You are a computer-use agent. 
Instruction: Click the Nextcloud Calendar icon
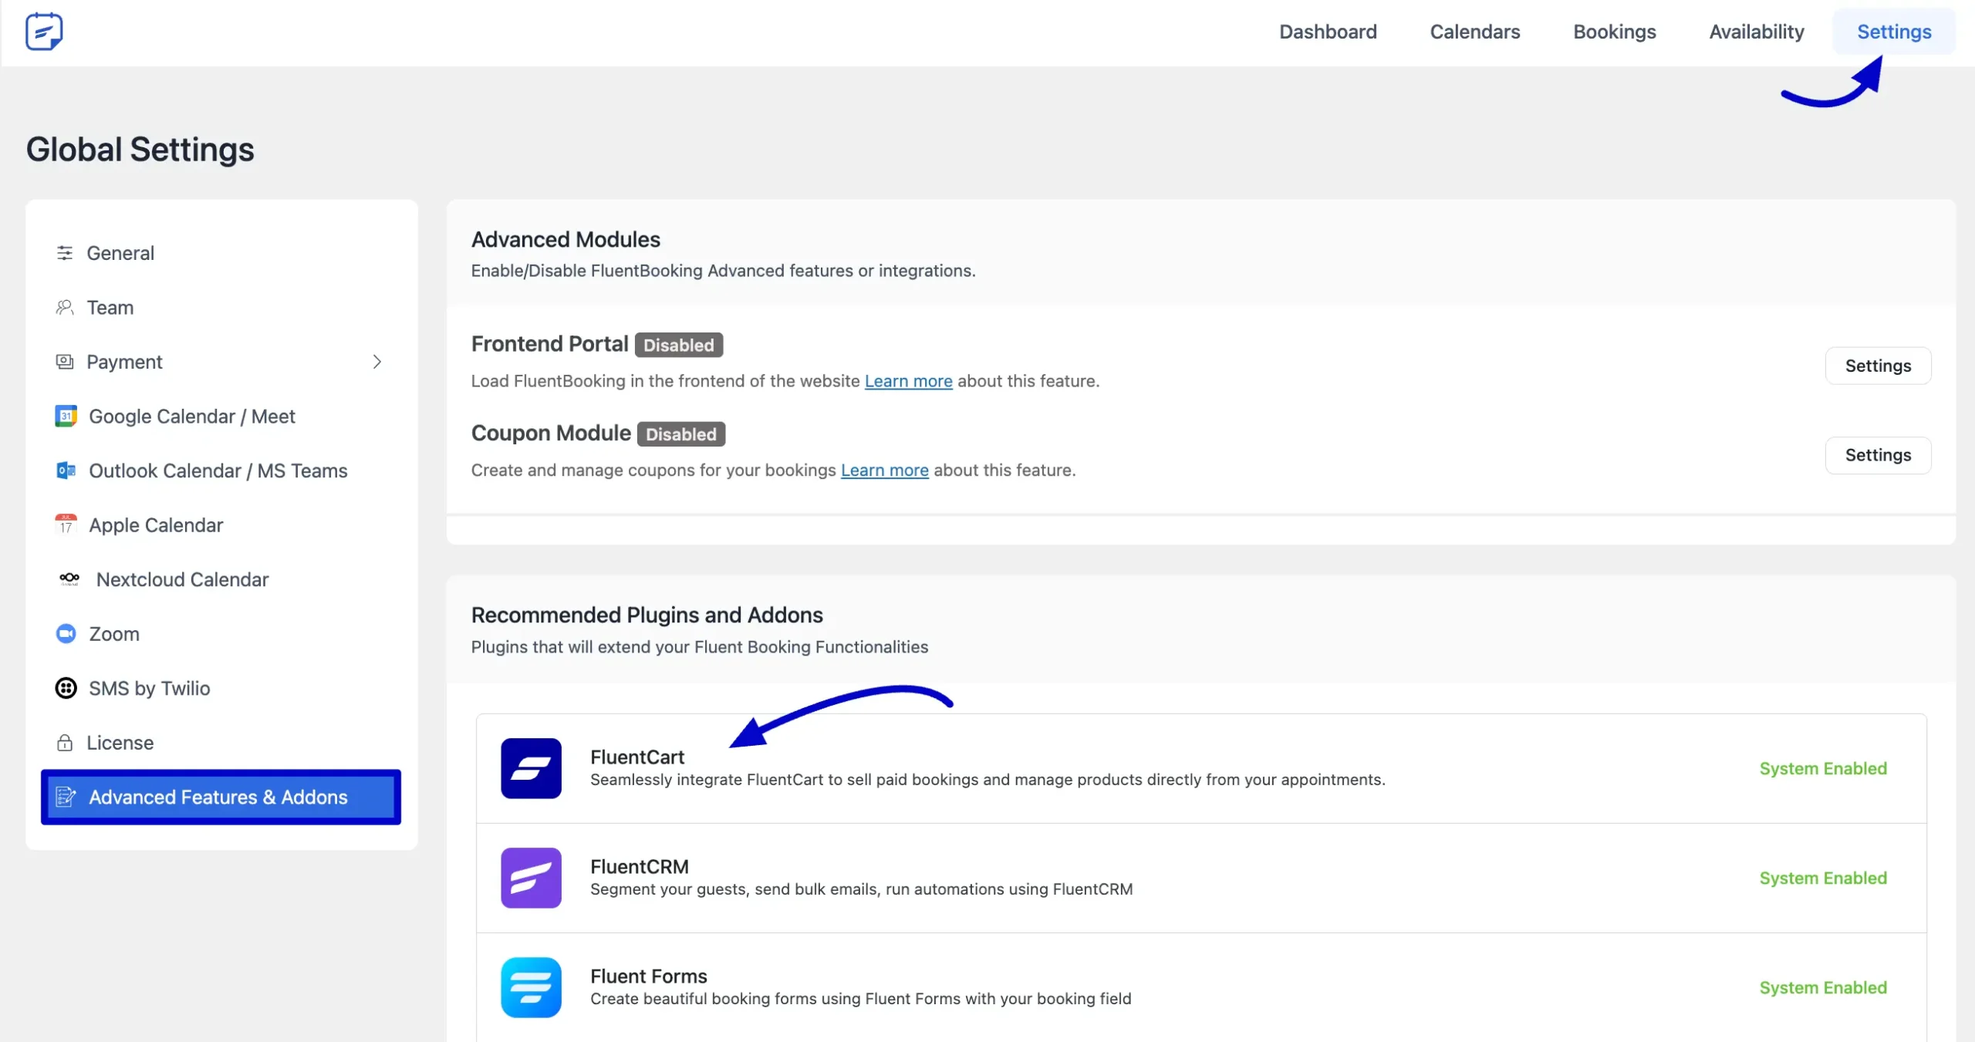(69, 579)
